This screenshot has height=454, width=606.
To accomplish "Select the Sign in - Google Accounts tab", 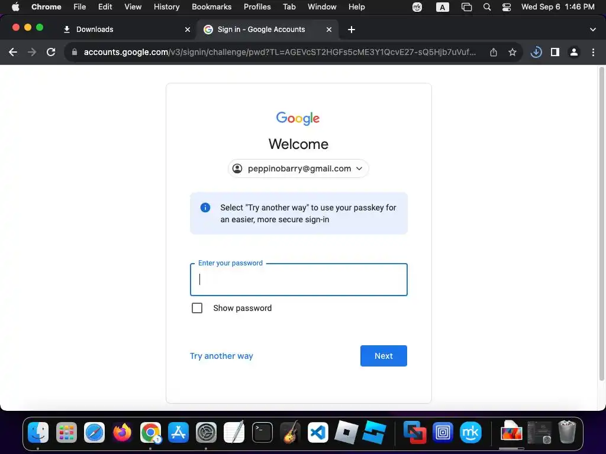I will pos(268,30).
